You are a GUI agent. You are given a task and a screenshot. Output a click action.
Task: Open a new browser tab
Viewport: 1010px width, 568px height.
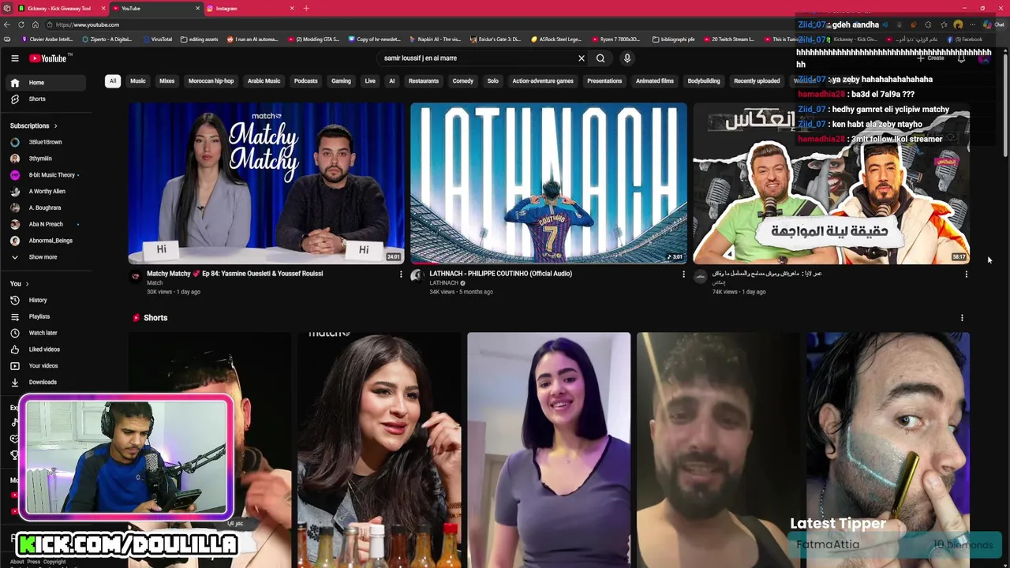pyautogui.click(x=306, y=8)
